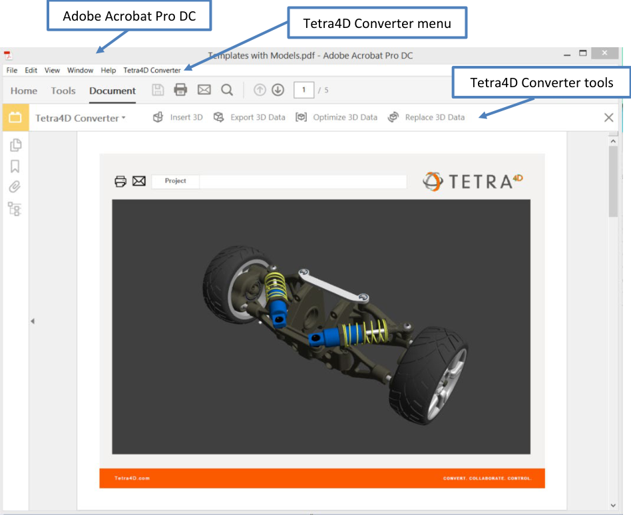Click the scroll down arrow of the scrollbar

[x=613, y=505]
